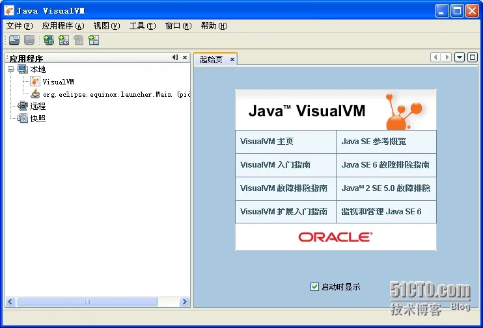Close the 起始页 tab
The height and width of the screenshot is (328, 483).
pos(232,59)
